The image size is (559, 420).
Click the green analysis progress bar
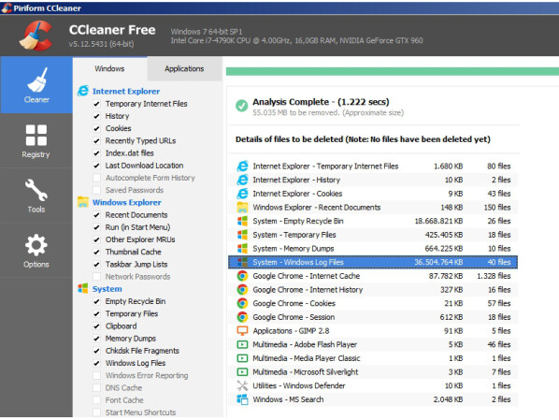click(393, 71)
